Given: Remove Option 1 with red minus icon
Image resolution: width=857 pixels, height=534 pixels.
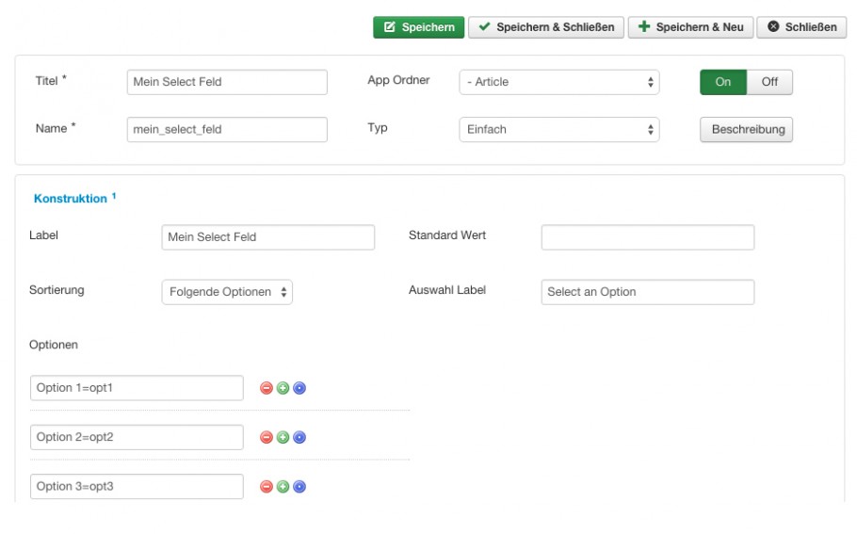Looking at the screenshot, I should click(267, 388).
